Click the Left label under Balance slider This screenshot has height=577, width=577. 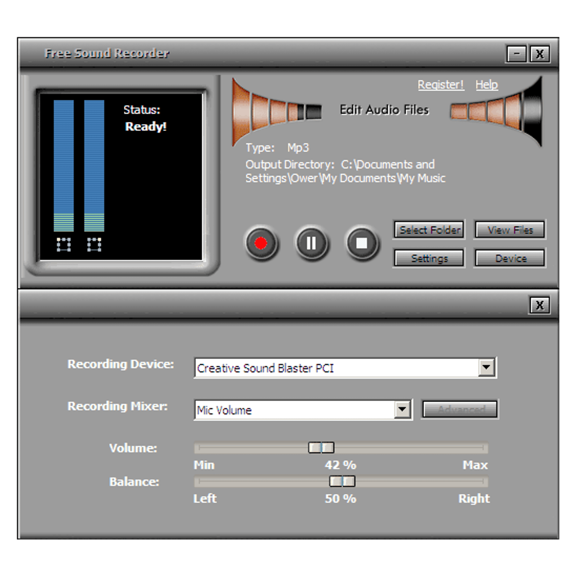(205, 498)
